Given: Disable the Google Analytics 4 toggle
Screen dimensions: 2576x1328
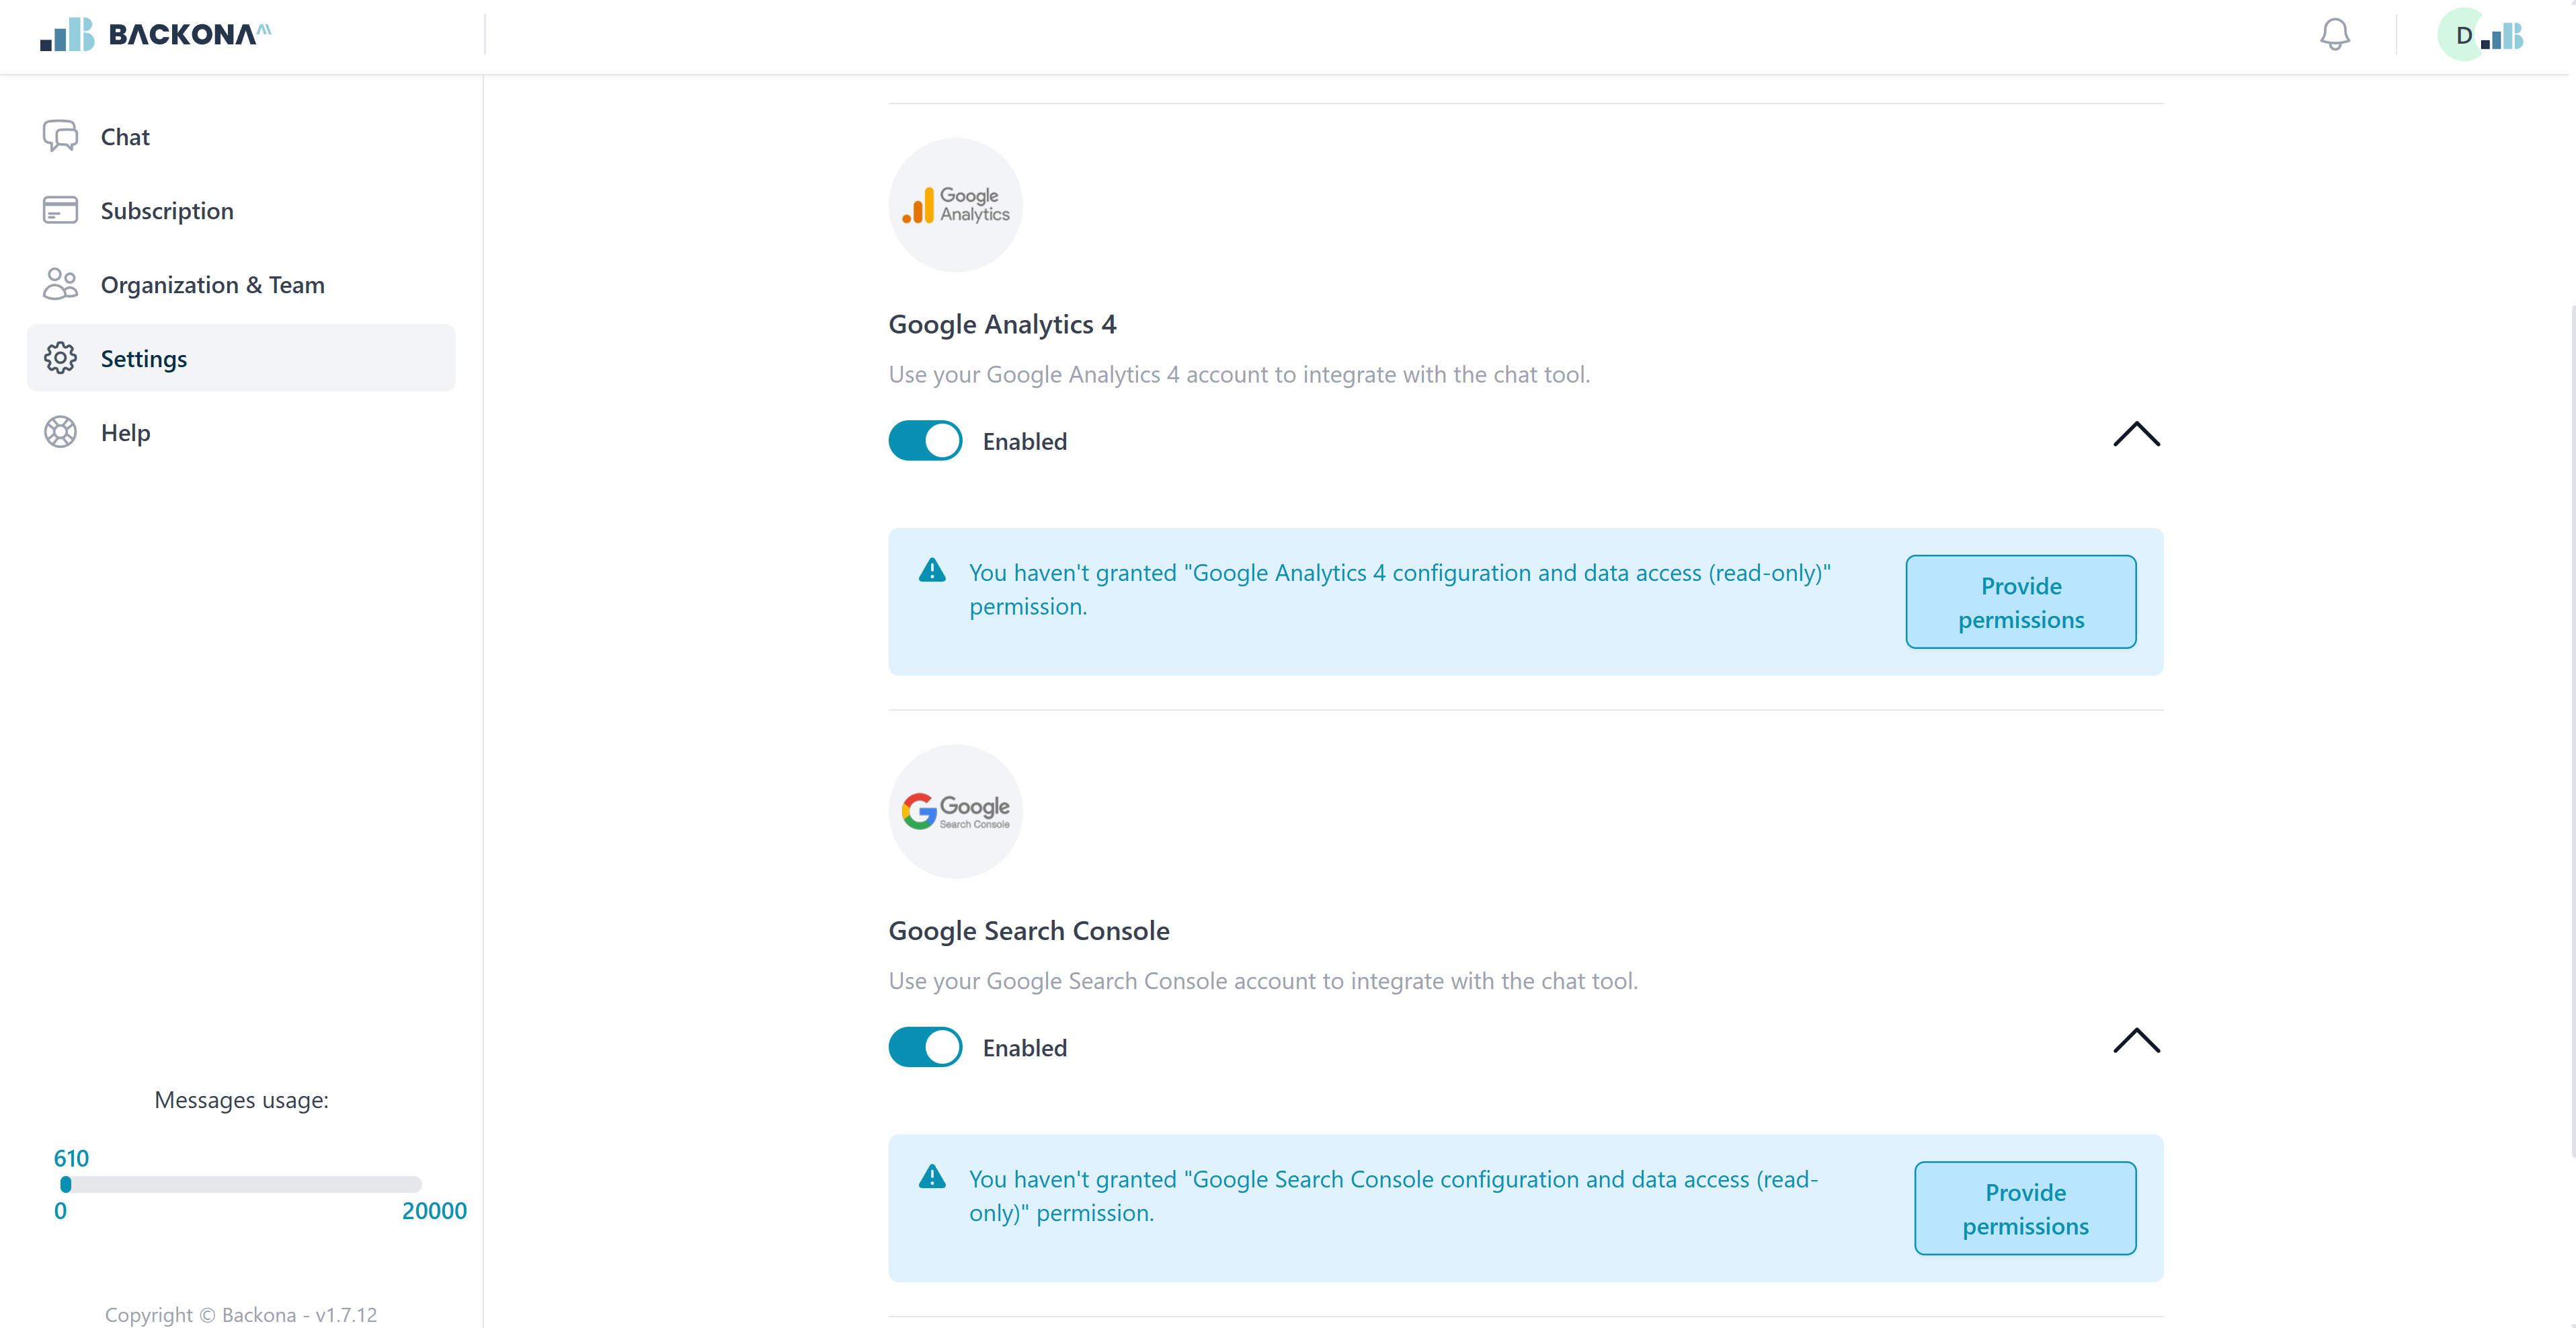Looking at the screenshot, I should [x=925, y=441].
